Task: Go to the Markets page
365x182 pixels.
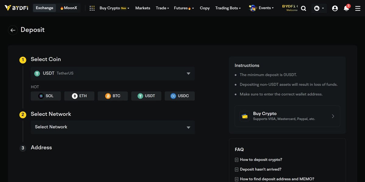Action: coord(143,8)
